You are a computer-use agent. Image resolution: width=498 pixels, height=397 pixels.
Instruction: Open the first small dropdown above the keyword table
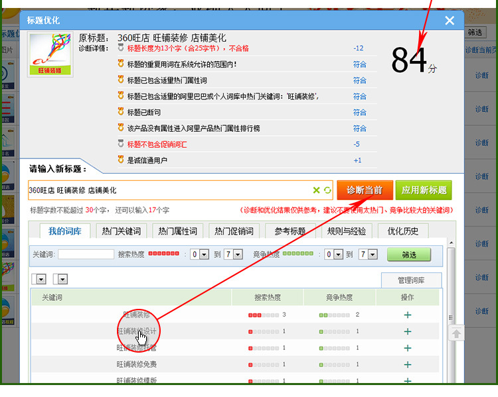tap(39, 280)
